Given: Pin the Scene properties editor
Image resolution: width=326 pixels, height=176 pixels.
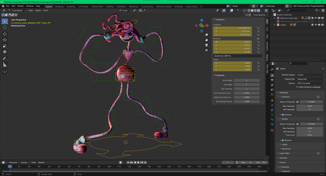Looking at the screenshot, I should point(323,69).
